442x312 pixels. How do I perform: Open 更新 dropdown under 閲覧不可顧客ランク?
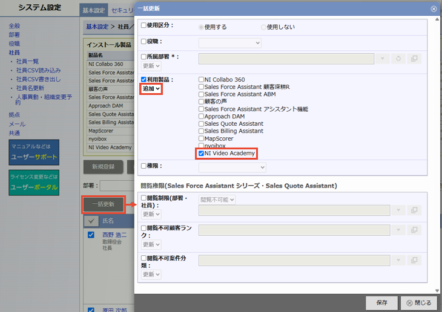tap(151, 244)
